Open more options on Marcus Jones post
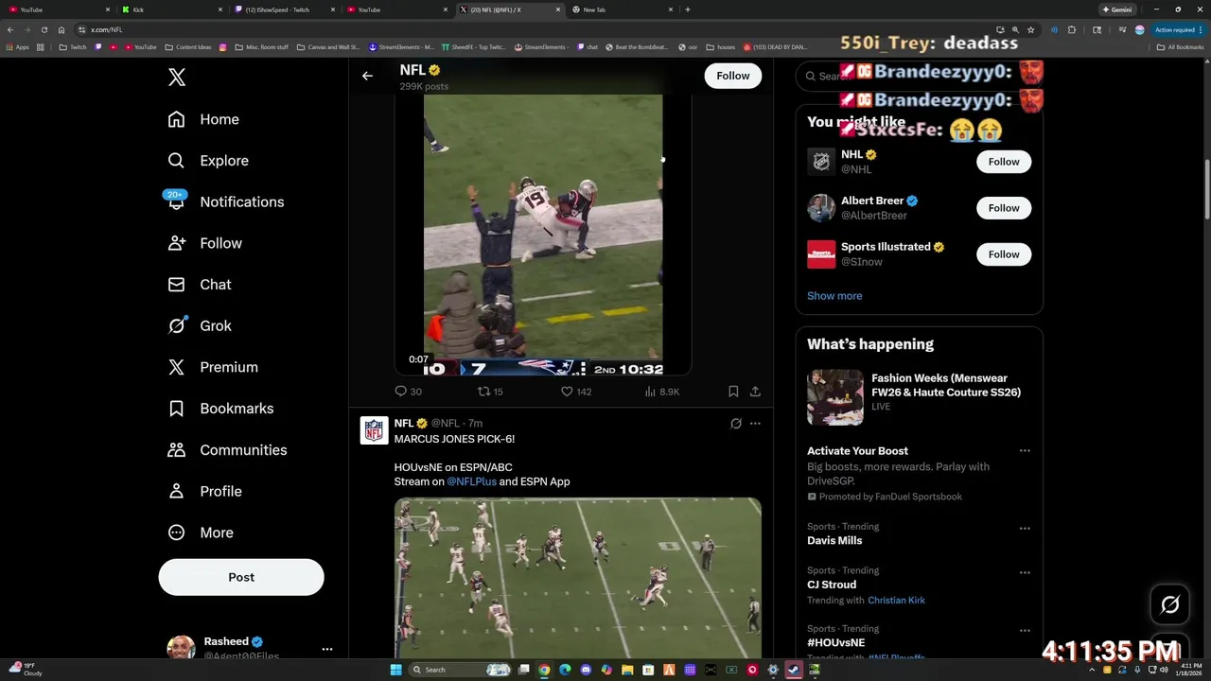The height and width of the screenshot is (681, 1211). 755,424
